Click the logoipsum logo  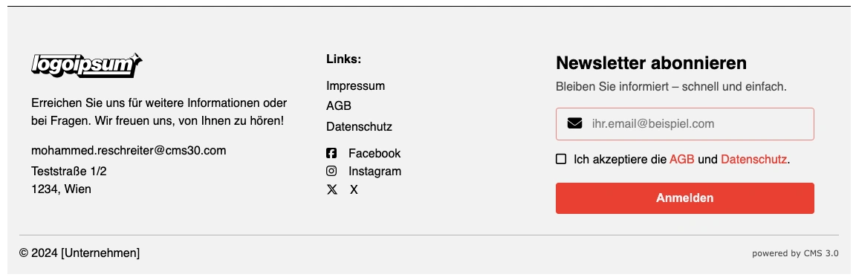pos(87,65)
